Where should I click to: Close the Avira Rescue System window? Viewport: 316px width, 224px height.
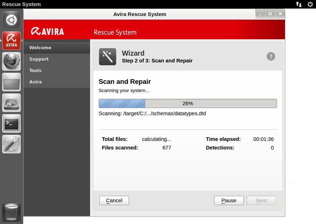[280, 14]
